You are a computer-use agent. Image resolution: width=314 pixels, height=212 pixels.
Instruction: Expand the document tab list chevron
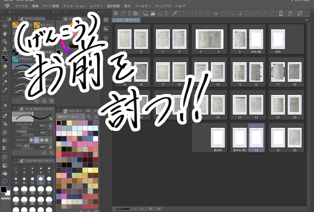click(307, 20)
